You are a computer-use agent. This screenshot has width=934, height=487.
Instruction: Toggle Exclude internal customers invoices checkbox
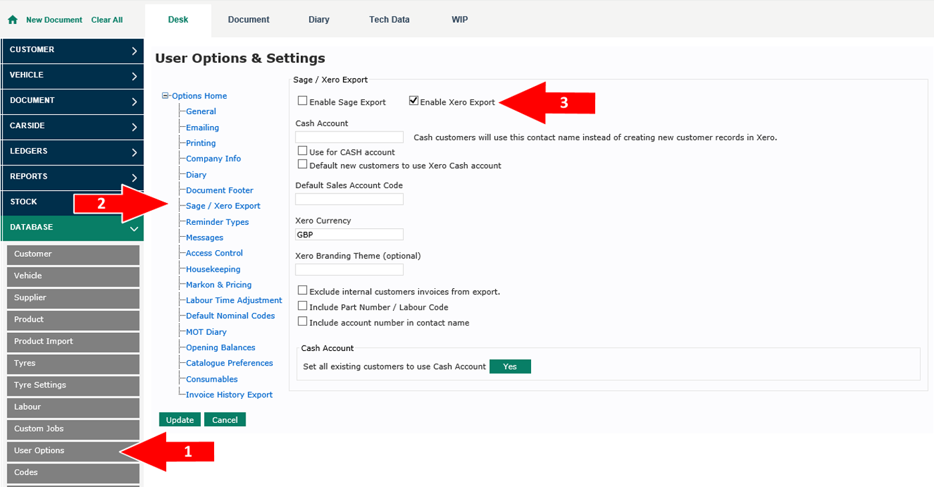(303, 291)
